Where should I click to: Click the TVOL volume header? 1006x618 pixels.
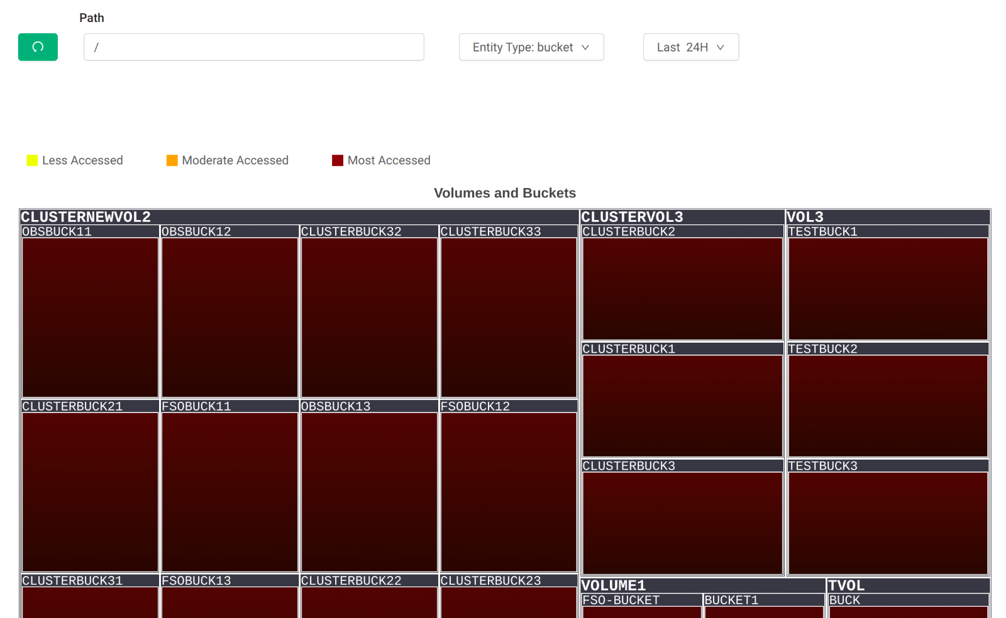(x=846, y=585)
